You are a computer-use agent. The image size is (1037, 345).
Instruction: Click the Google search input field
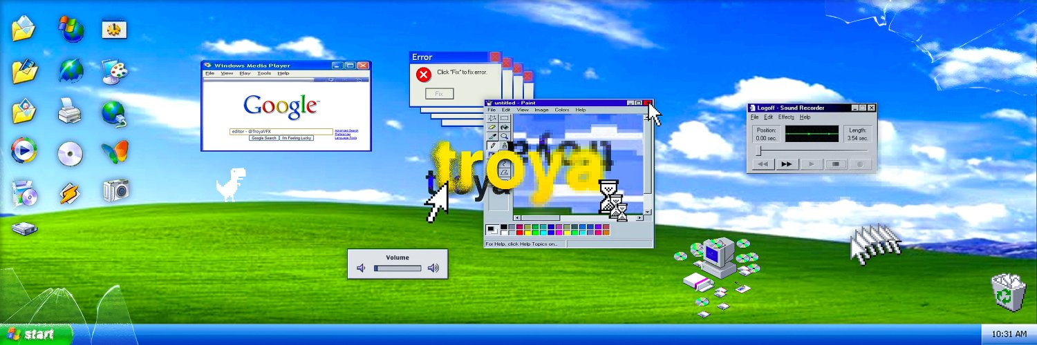tap(281, 131)
